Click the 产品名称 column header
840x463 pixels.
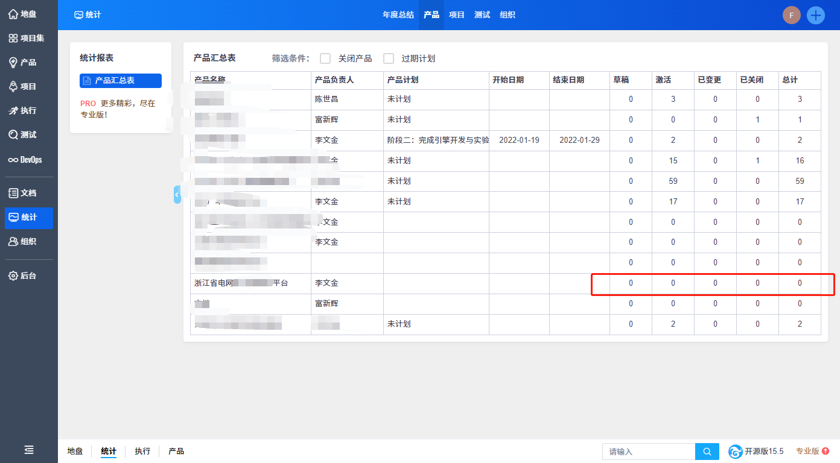point(250,80)
